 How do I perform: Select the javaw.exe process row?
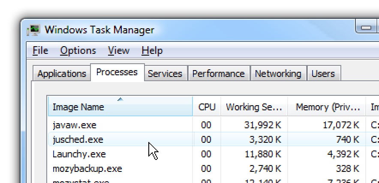(x=75, y=125)
